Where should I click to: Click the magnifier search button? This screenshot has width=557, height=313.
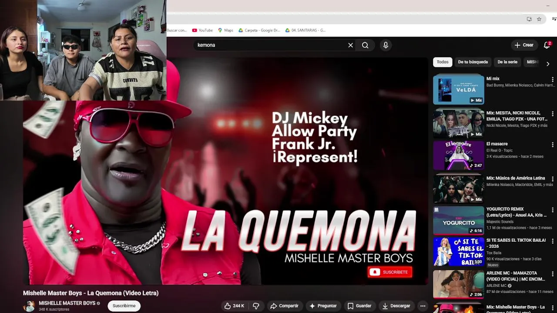[x=365, y=45]
